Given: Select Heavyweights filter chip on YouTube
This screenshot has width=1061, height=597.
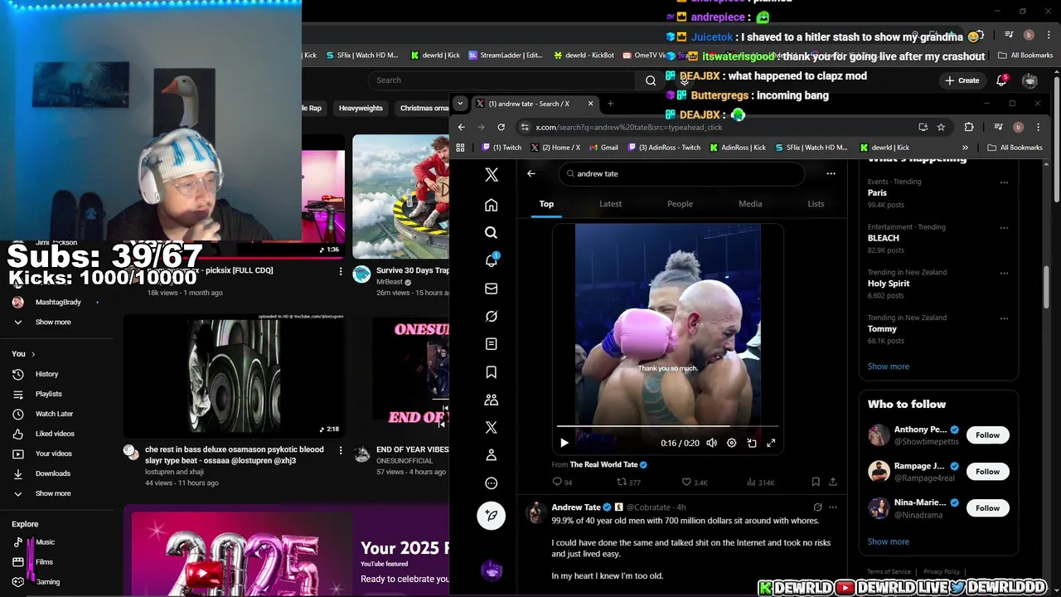Looking at the screenshot, I should (361, 108).
